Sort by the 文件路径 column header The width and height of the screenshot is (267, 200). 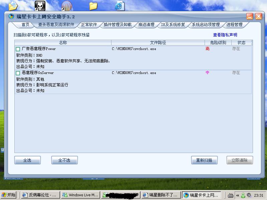tap(158, 43)
